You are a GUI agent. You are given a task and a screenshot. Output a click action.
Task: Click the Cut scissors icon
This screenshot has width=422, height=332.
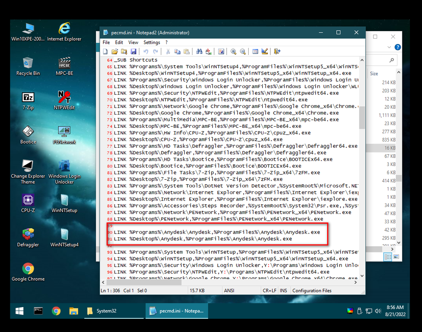pyautogui.click(x=168, y=51)
